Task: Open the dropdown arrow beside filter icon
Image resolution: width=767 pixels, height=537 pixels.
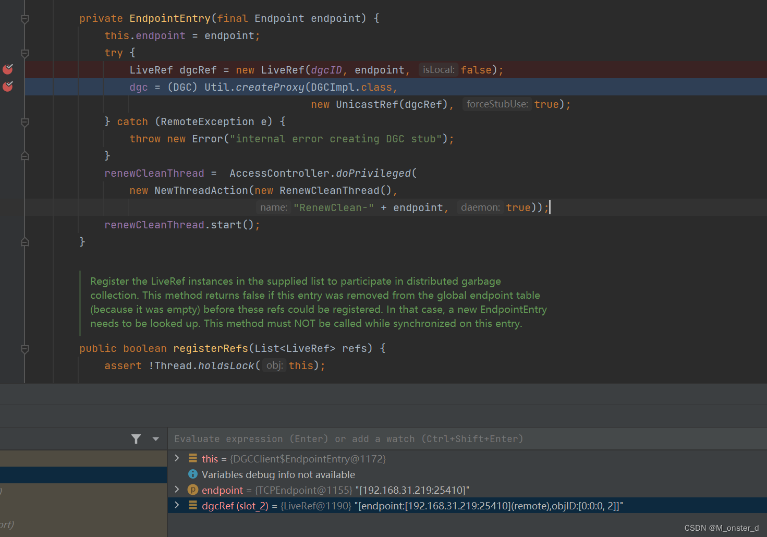Action: (x=155, y=439)
